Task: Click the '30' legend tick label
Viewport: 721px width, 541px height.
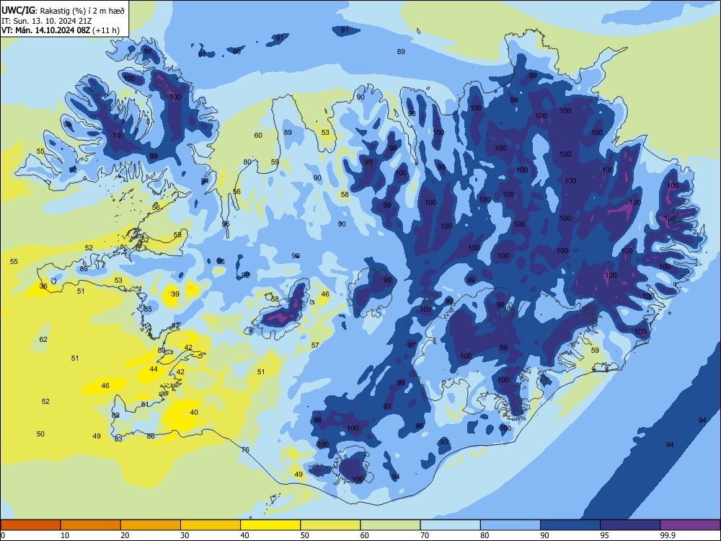Action: [x=185, y=535]
